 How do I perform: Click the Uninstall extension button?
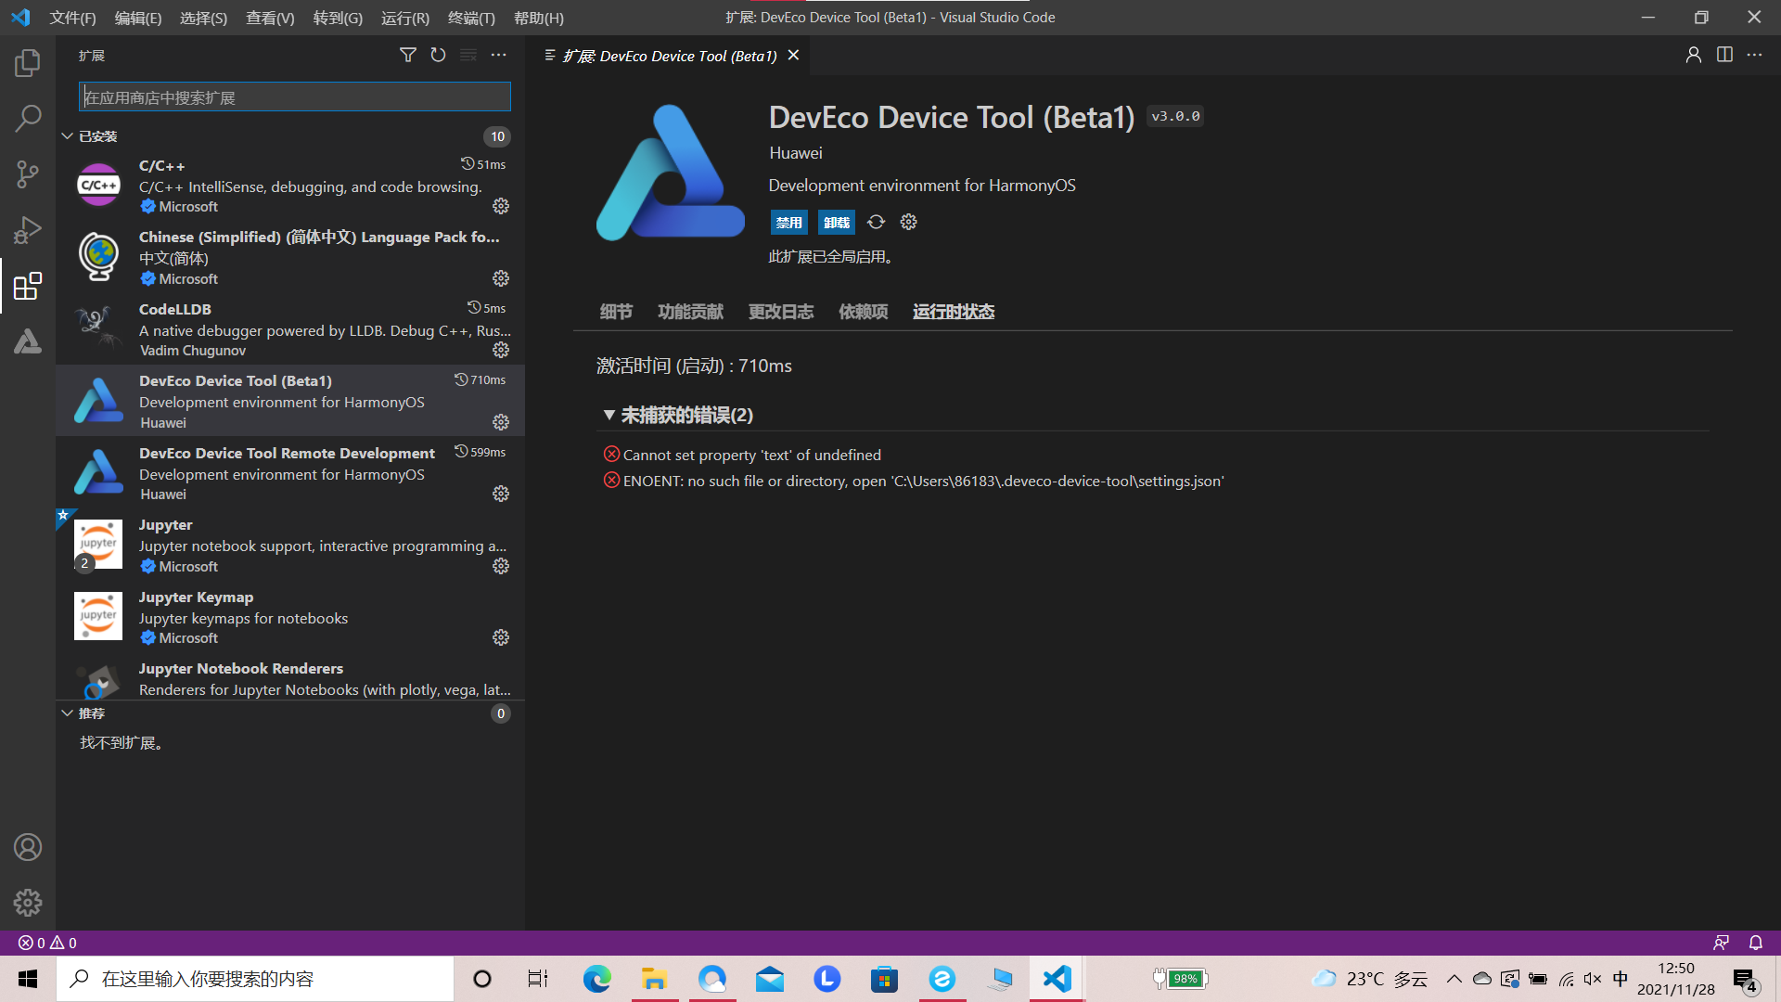[x=837, y=223]
